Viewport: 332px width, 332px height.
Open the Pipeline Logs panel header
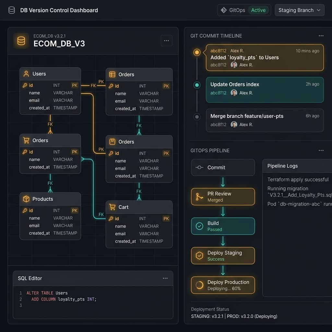297,166
